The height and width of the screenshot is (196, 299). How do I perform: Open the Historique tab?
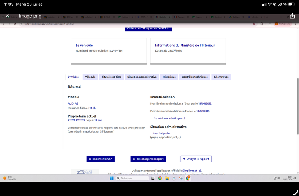(x=169, y=77)
